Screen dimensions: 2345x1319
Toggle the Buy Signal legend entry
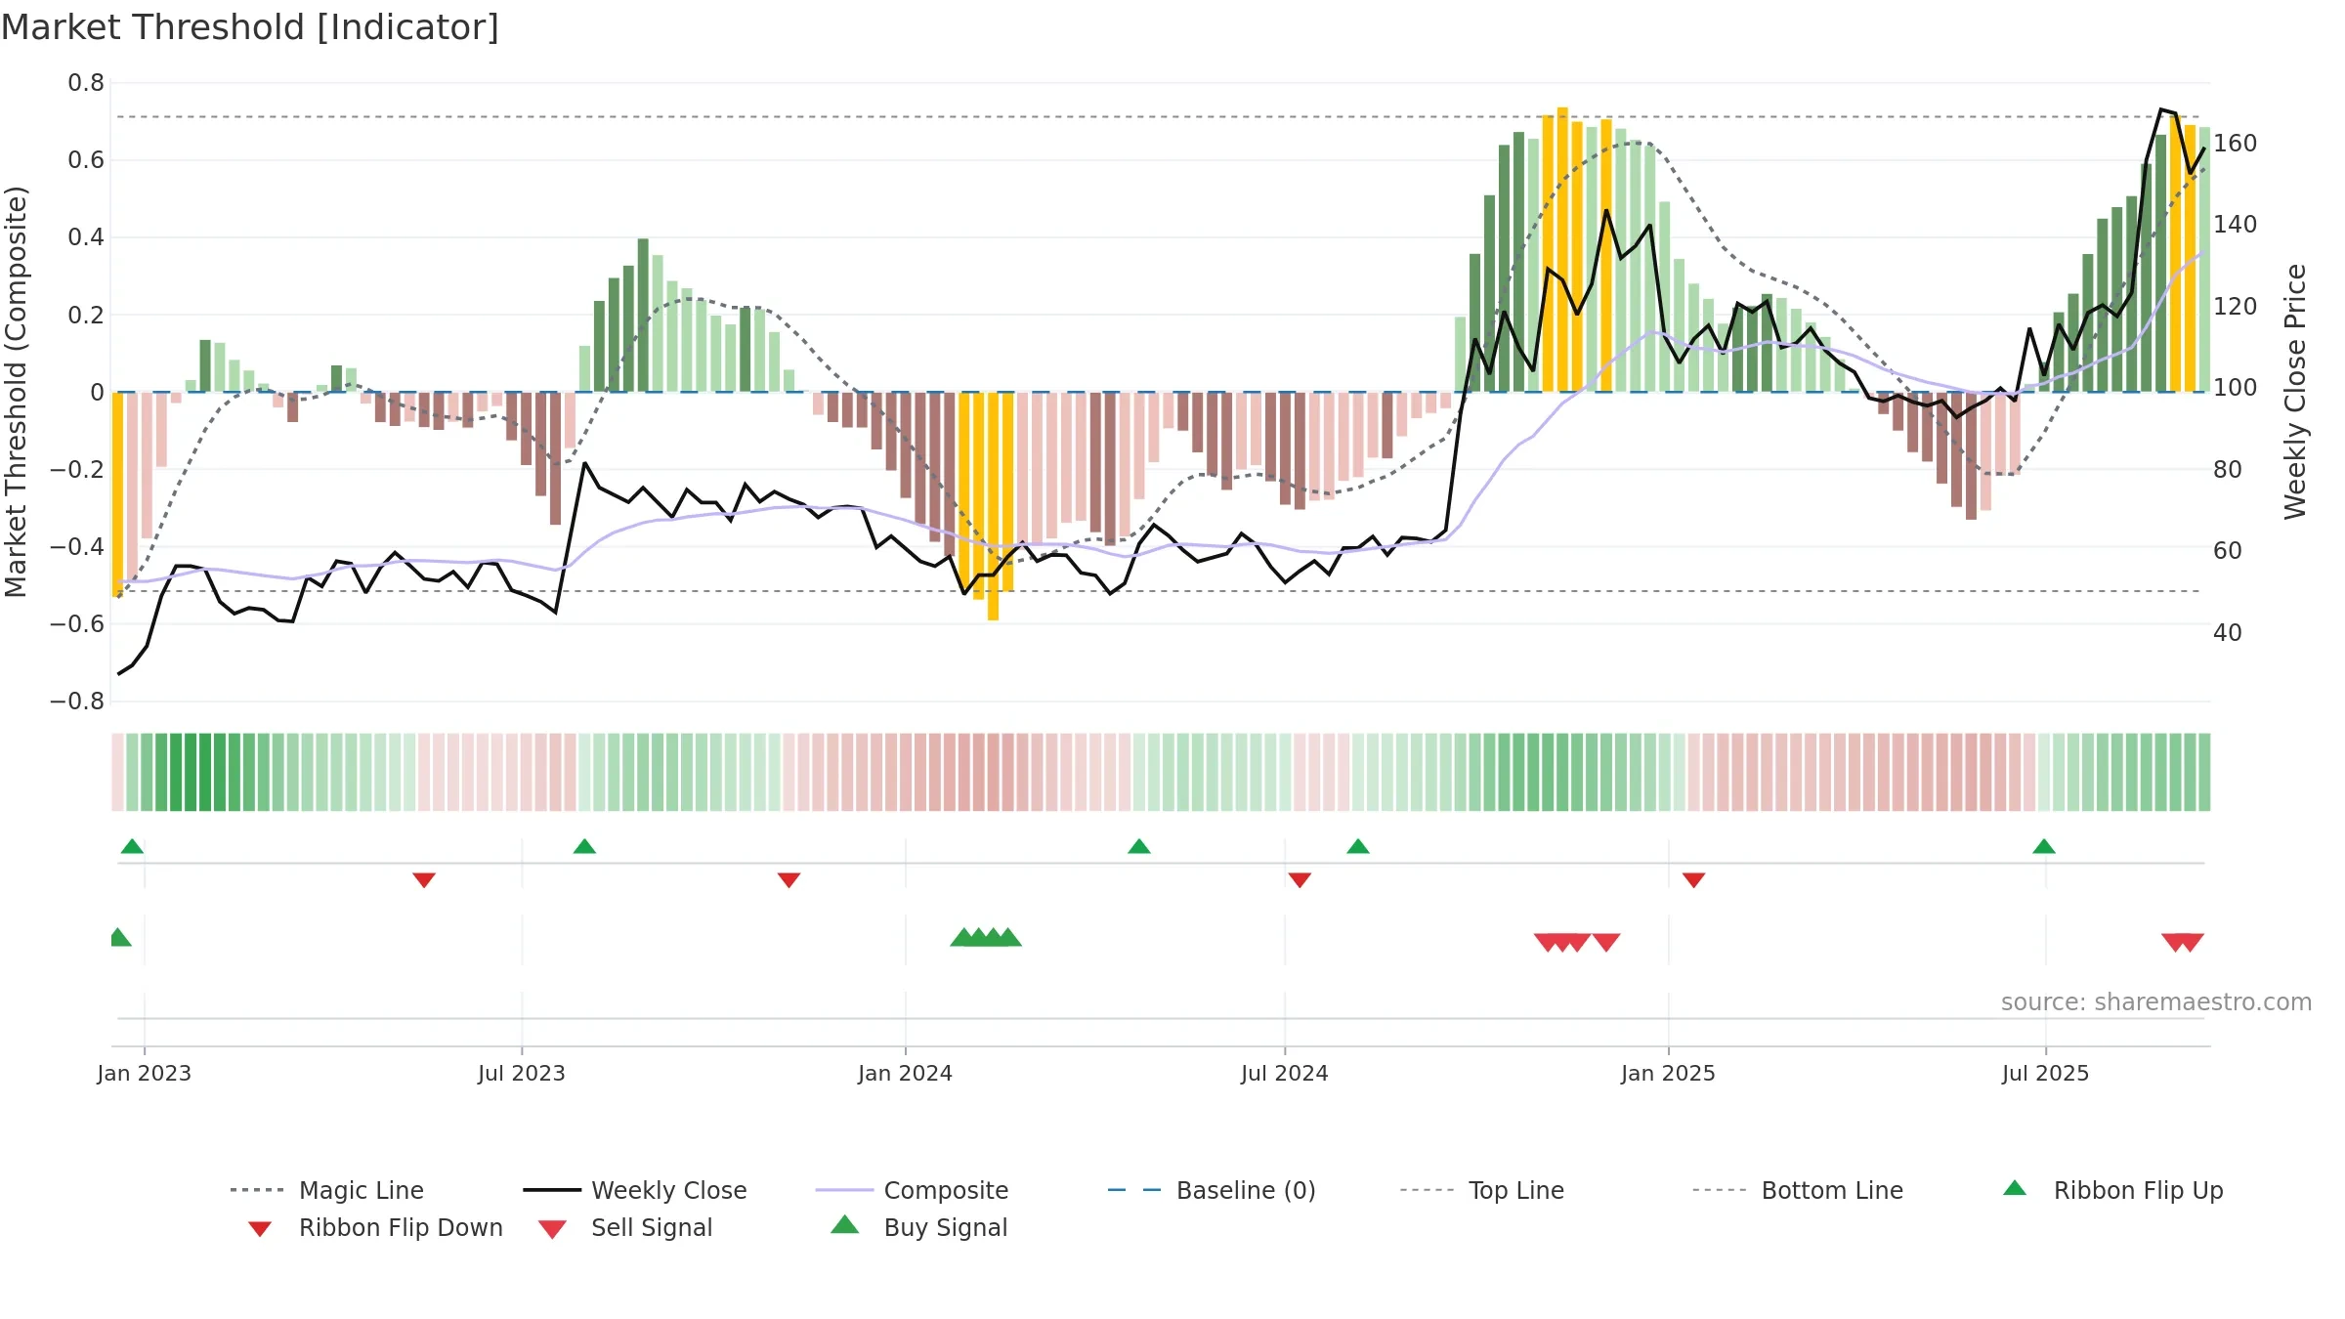click(918, 1227)
